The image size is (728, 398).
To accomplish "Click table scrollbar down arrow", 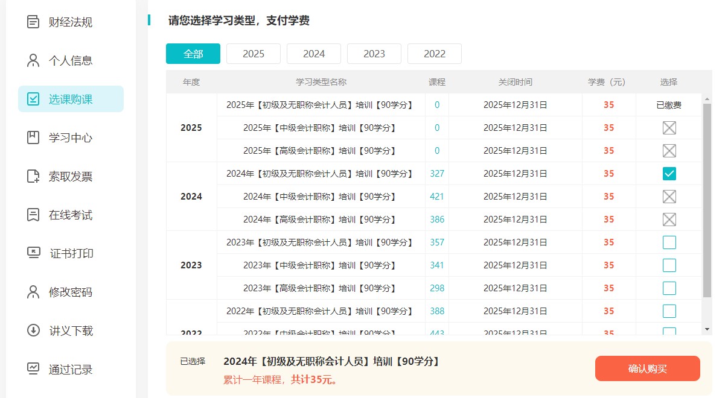I will [x=707, y=329].
